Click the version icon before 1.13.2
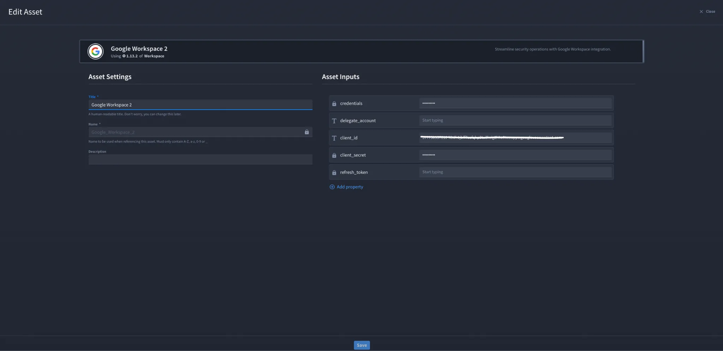 point(124,56)
